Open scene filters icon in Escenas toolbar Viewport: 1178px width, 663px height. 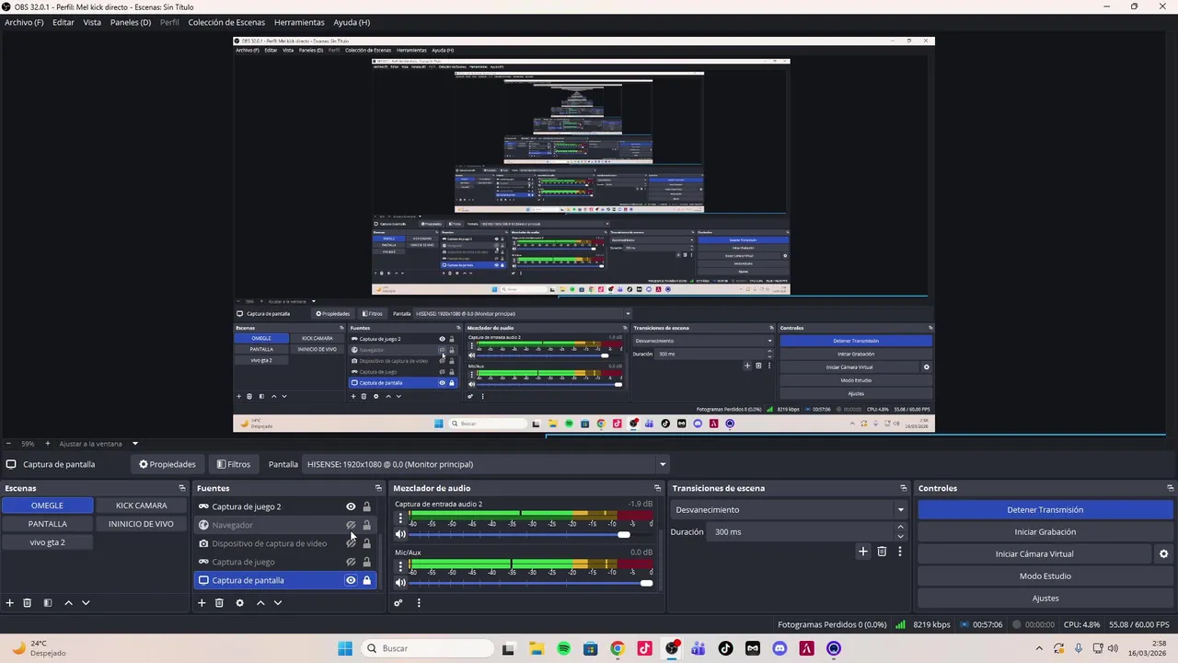point(48,603)
